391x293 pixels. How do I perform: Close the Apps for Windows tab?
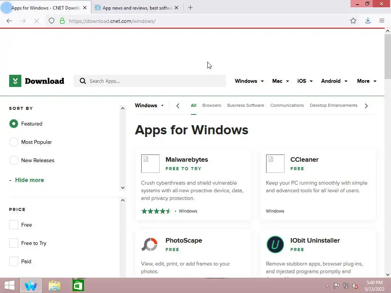tap(85, 8)
